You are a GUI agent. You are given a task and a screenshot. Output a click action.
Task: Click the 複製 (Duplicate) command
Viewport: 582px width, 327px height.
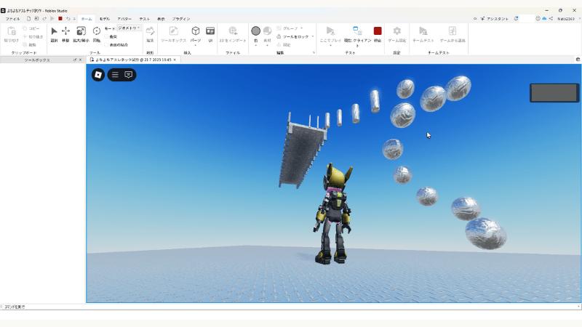point(29,44)
